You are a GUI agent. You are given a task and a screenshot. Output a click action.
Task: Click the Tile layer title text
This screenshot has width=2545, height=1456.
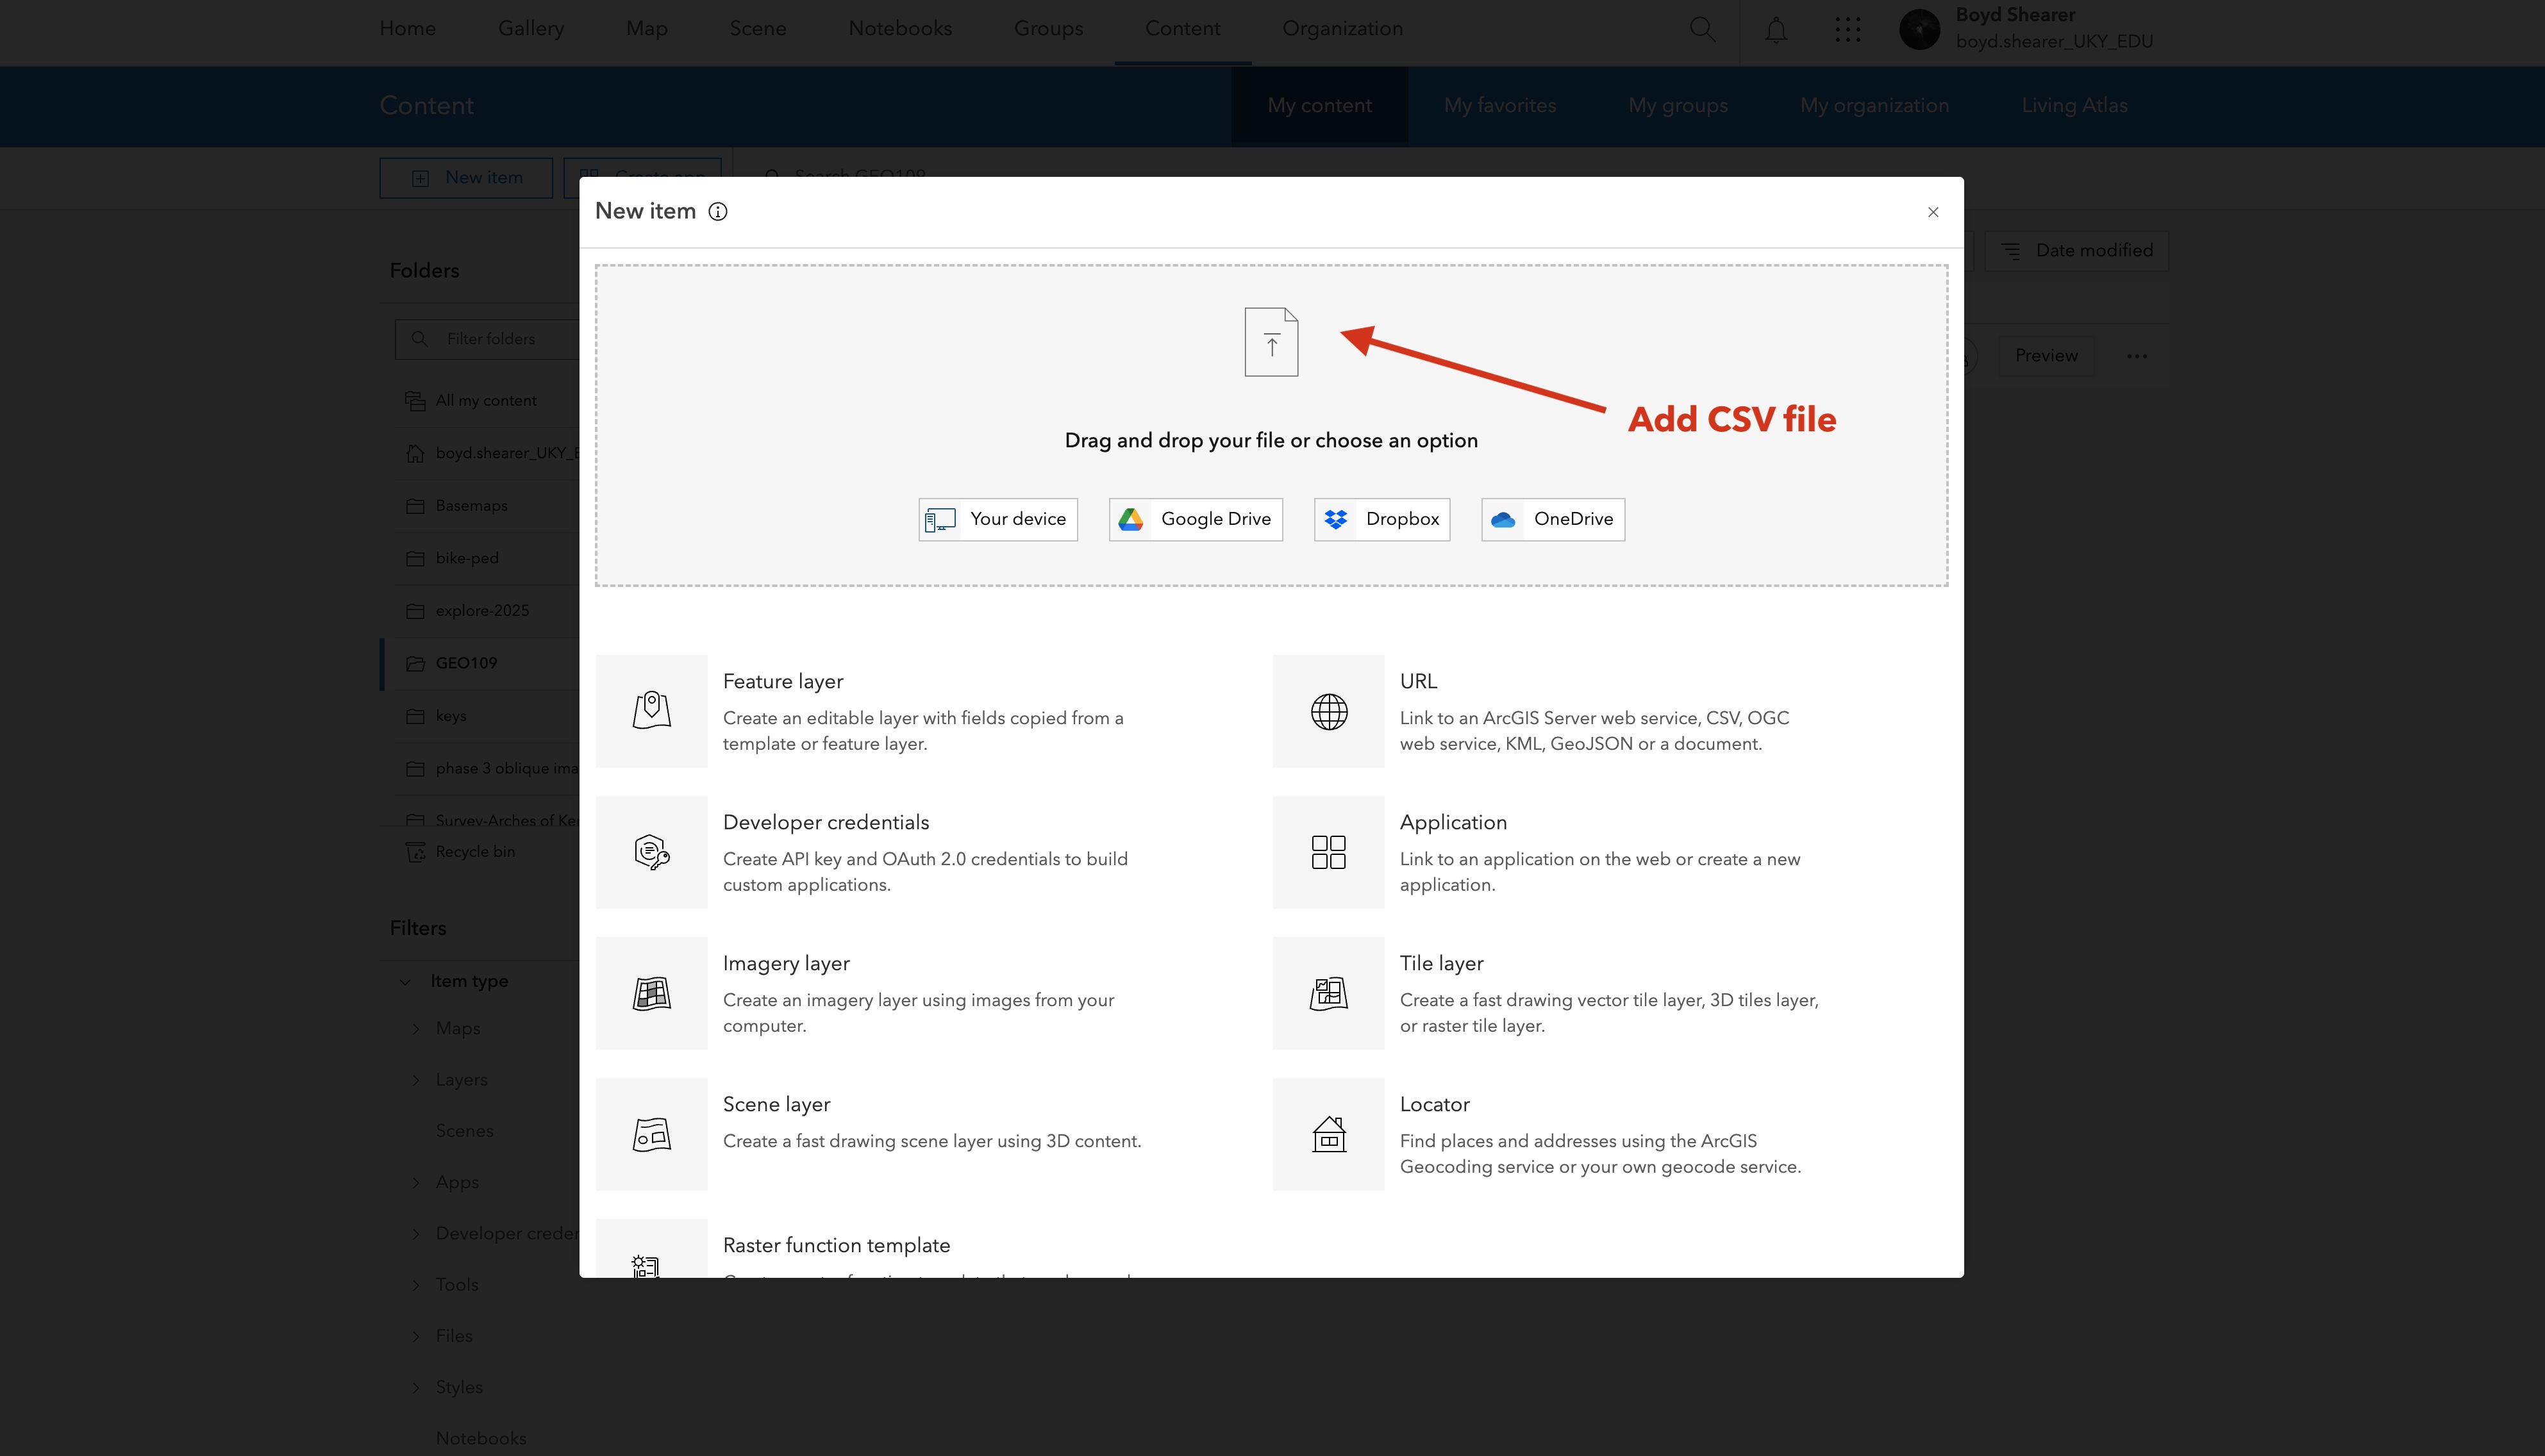1441,963
